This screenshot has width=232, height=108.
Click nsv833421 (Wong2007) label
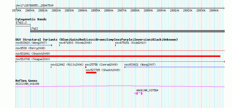tap(140, 65)
